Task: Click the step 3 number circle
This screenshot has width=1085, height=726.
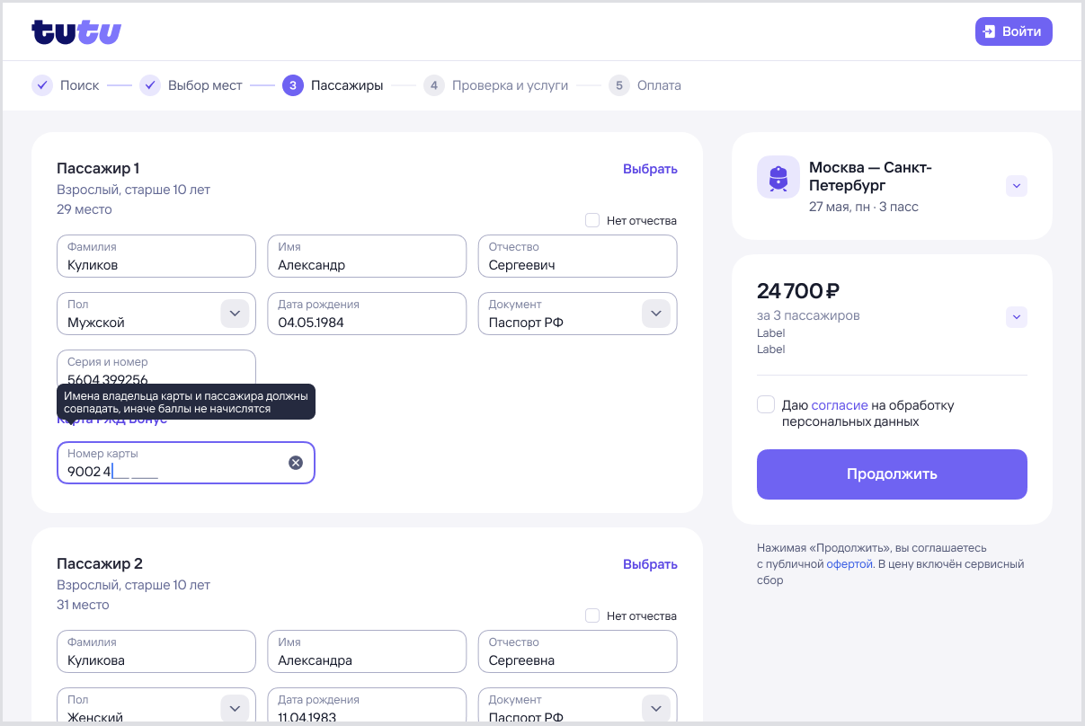Action: (293, 85)
